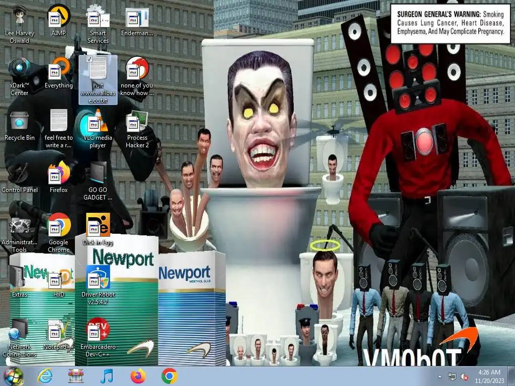Click the network tray icon
515x386 pixels.
(x=452, y=377)
